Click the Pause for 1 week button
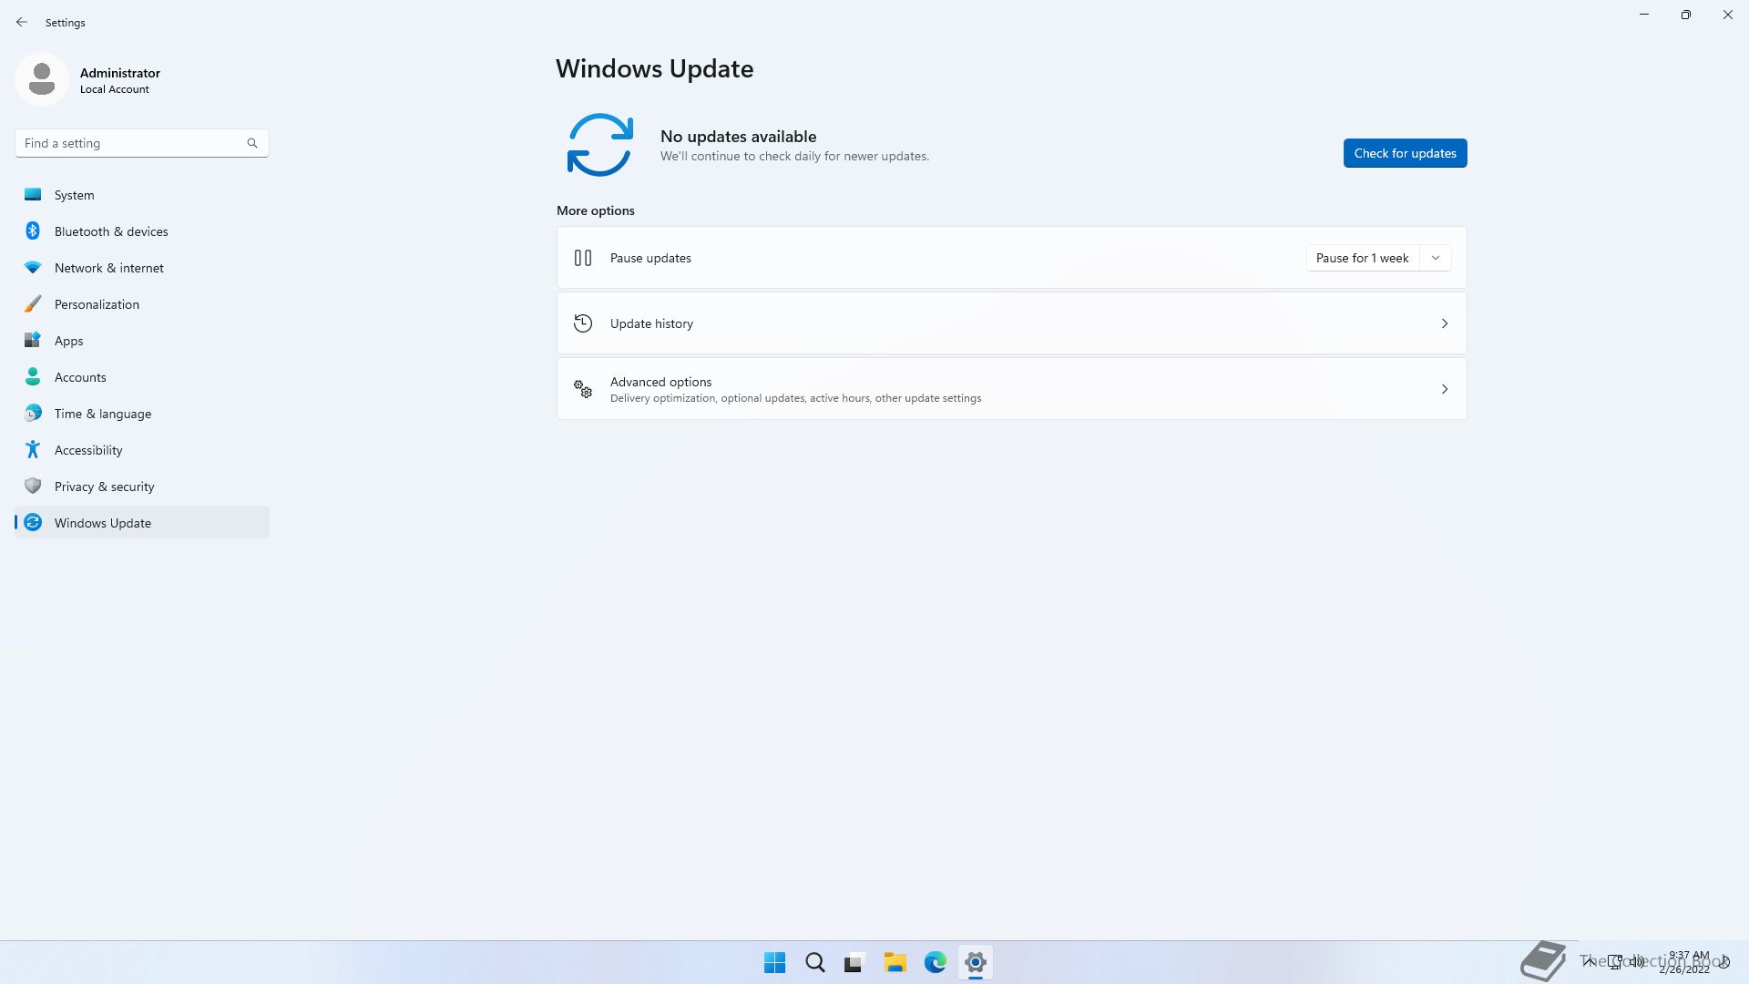 1362,258
